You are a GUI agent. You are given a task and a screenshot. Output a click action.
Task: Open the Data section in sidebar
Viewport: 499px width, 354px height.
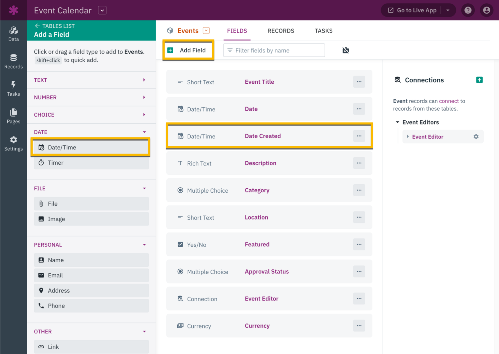pyautogui.click(x=13, y=34)
